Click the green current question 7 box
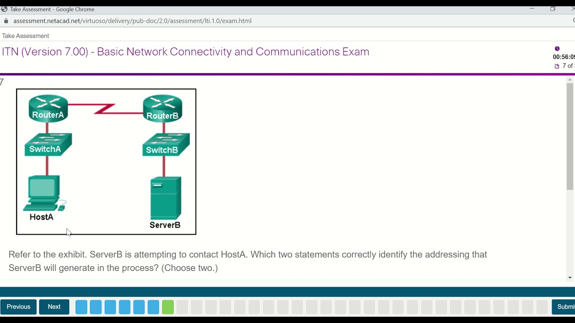The image size is (575, 323). point(168,307)
